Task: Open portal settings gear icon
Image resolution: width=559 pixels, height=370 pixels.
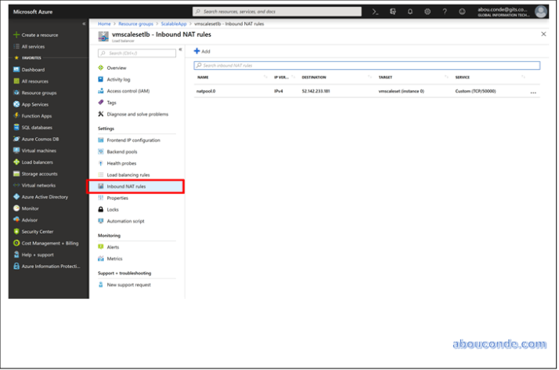Action: 427,12
